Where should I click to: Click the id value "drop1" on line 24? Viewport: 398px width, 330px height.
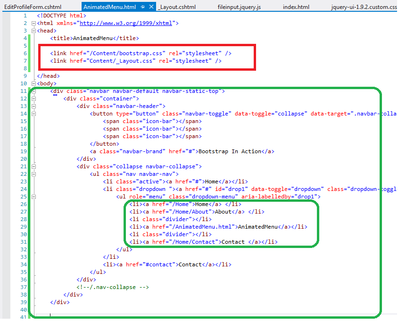(x=238, y=189)
